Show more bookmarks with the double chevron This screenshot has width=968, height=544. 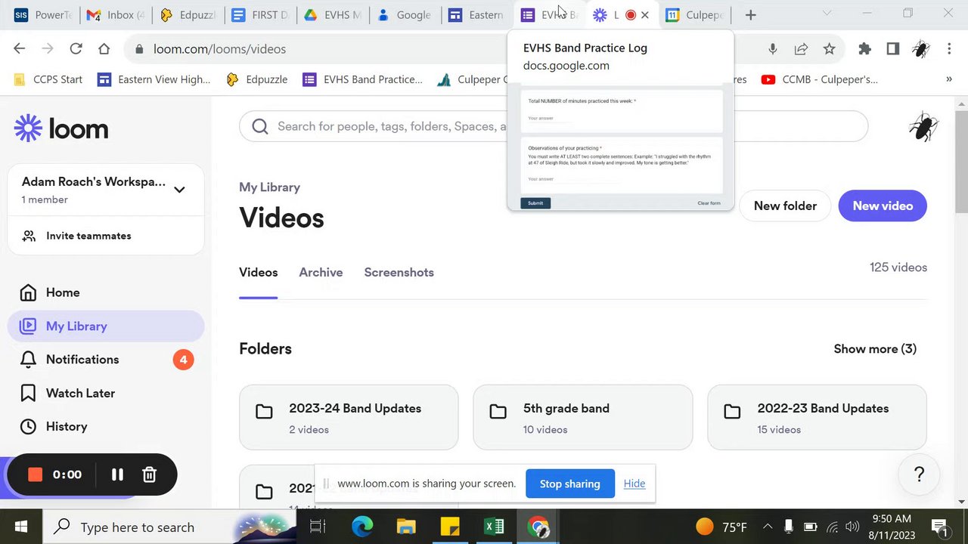coord(949,79)
